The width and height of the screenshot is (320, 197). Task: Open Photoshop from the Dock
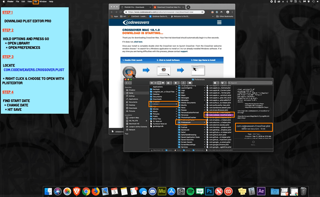point(210,191)
